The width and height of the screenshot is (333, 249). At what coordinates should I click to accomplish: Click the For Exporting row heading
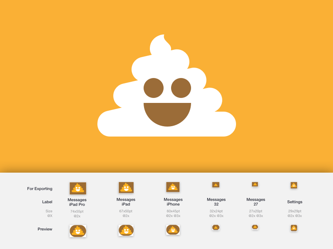[40, 188]
